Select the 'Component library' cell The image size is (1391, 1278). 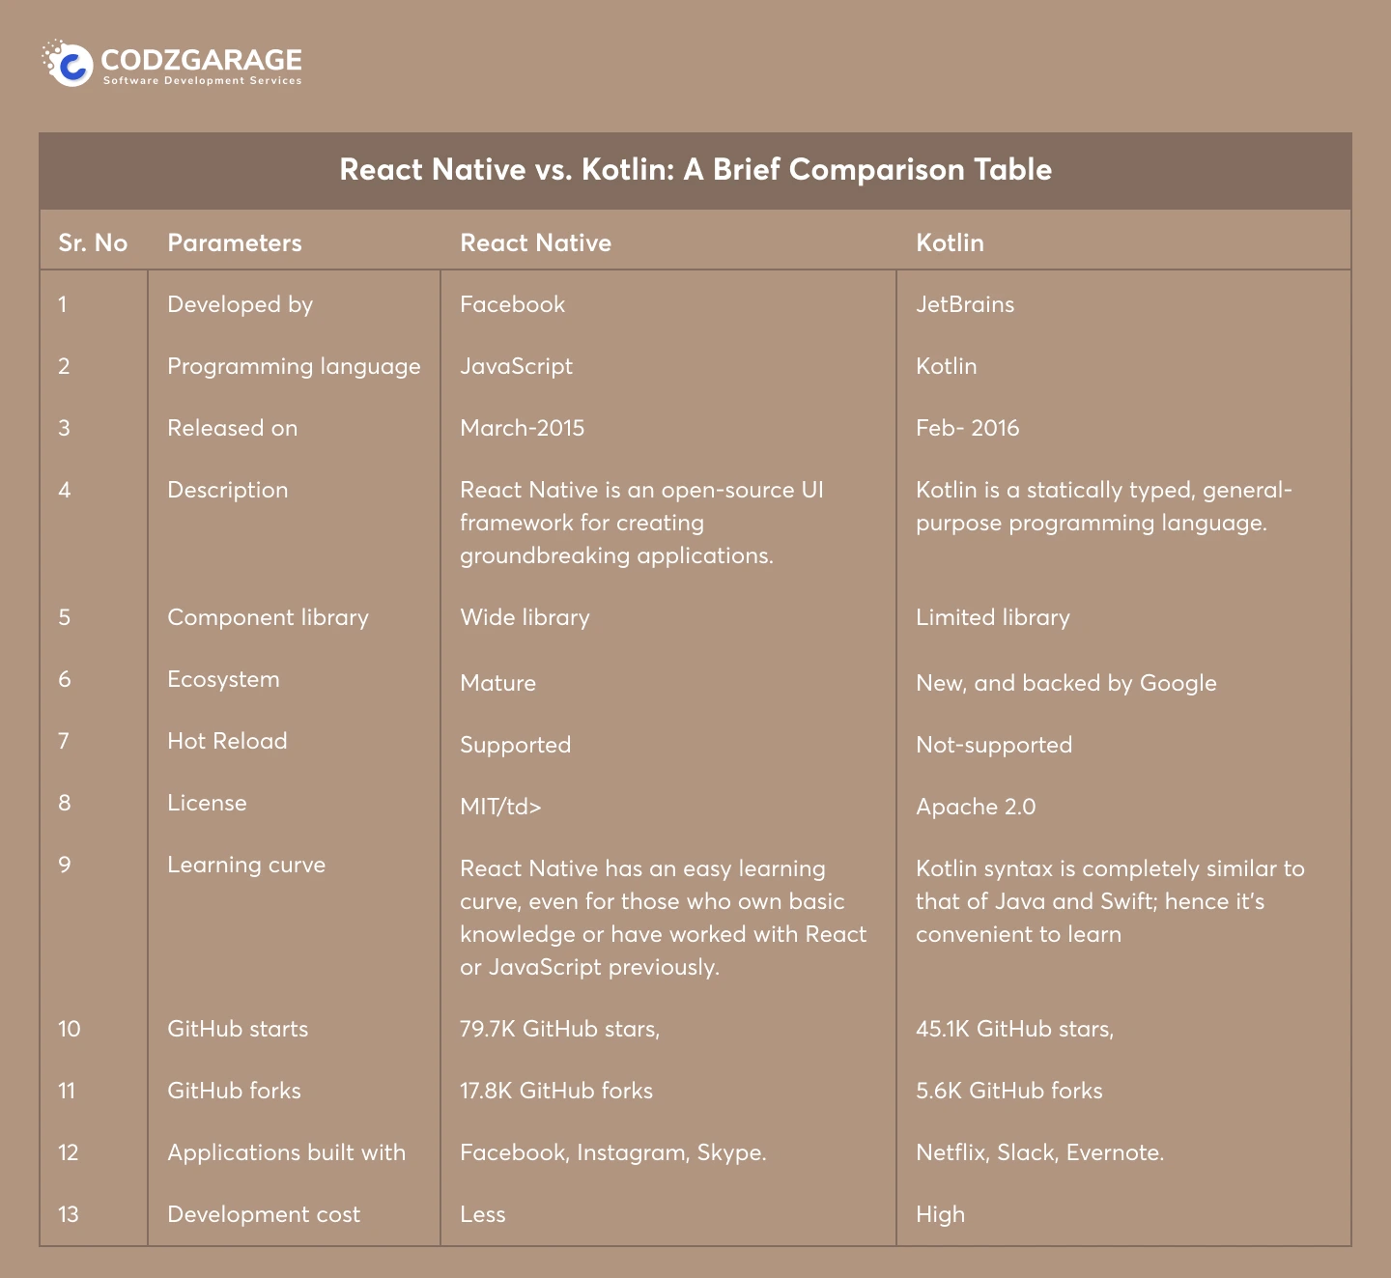pos(268,617)
